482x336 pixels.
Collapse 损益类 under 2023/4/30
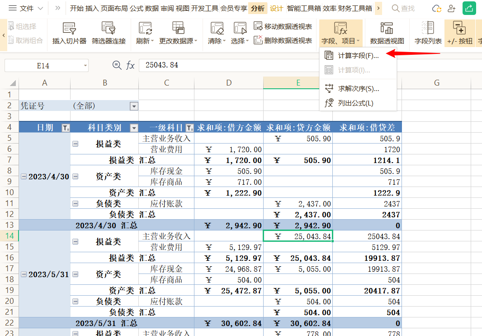pos(76,144)
